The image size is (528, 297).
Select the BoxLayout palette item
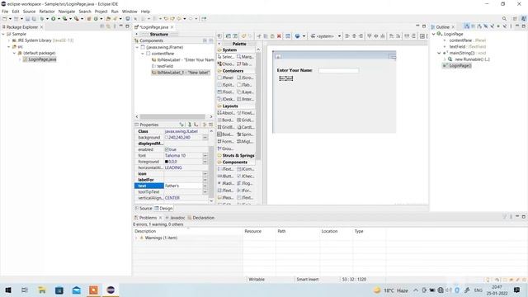coord(226,134)
